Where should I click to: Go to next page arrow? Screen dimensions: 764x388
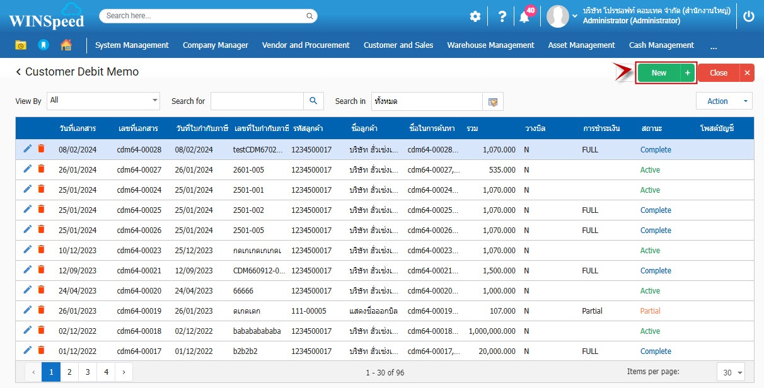124,372
